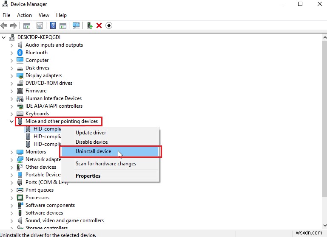
Task: Click the vertical scrollbar thumb
Action: coord(325,119)
